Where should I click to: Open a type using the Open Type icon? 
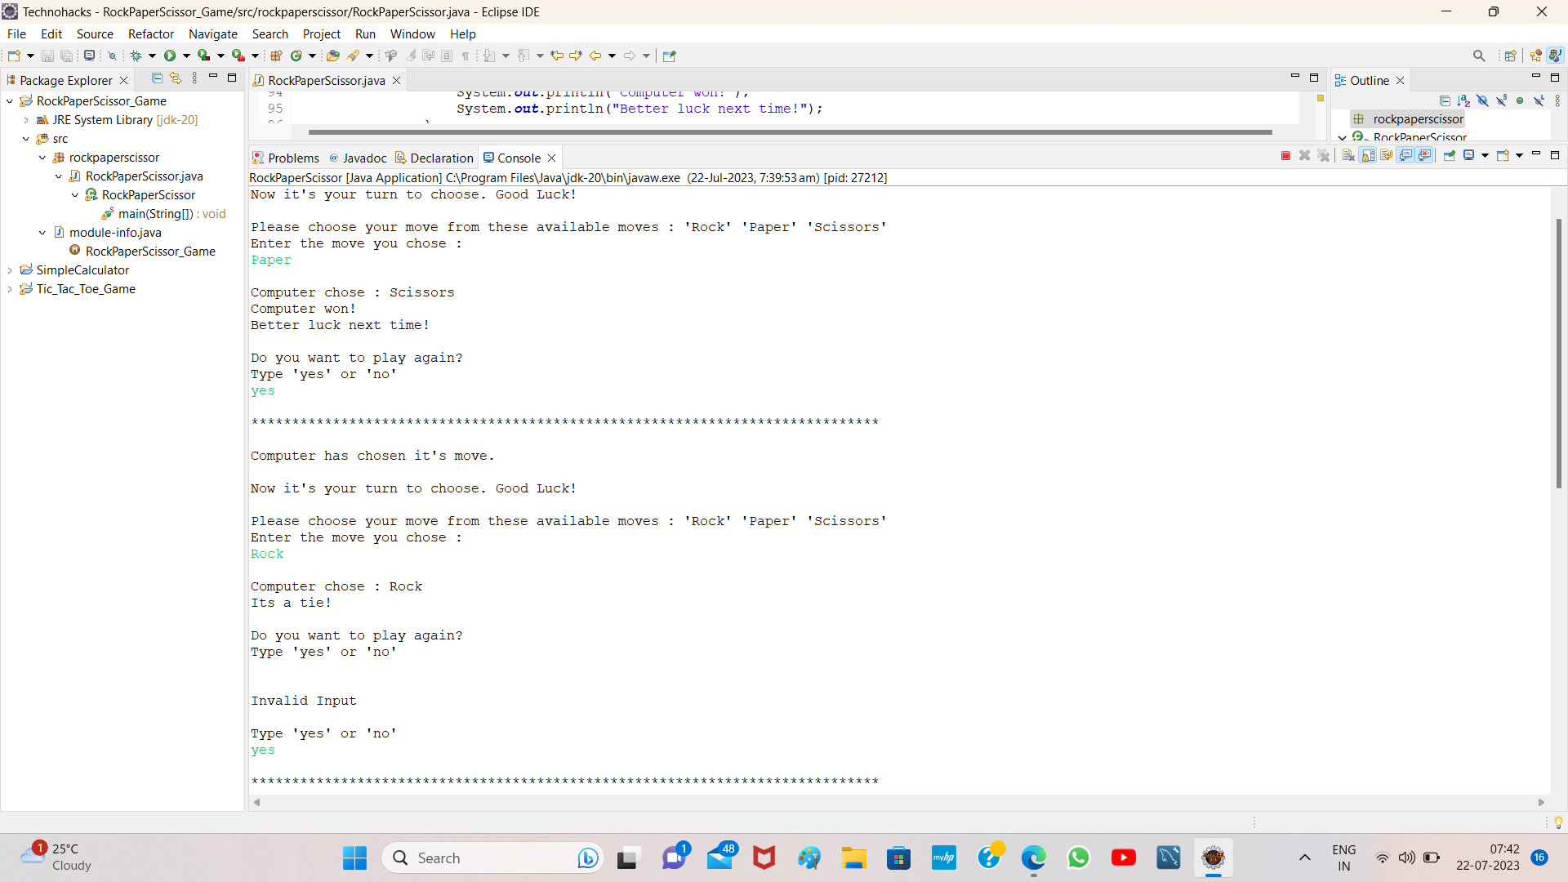tap(333, 56)
